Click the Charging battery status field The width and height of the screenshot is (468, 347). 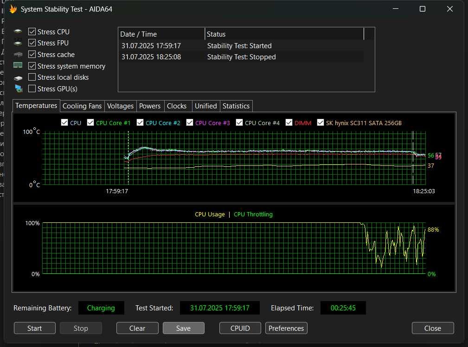[x=101, y=308]
